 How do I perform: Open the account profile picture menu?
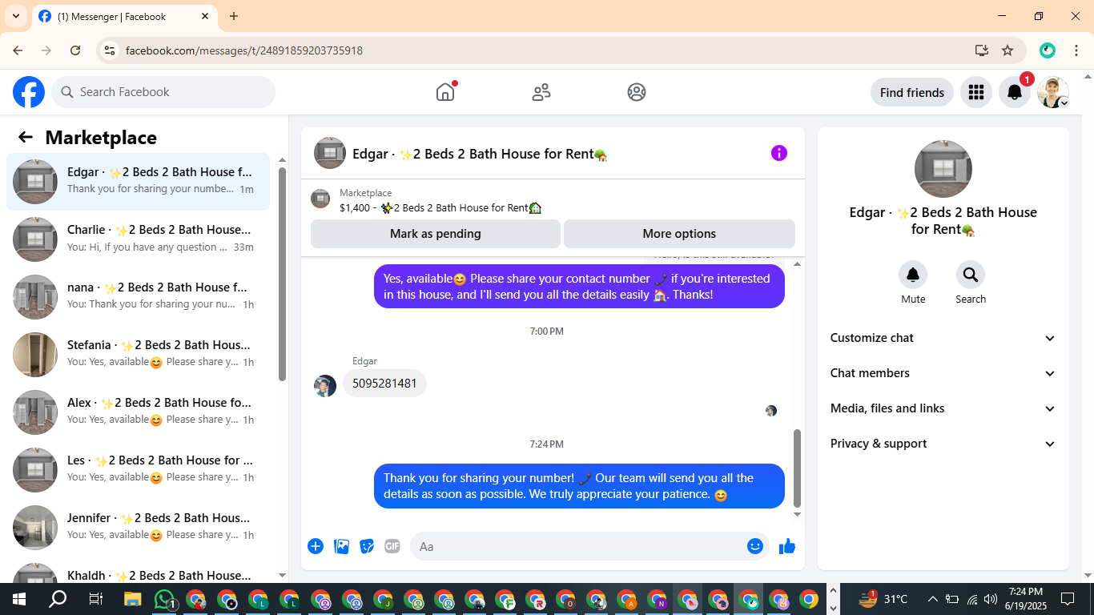click(x=1053, y=92)
